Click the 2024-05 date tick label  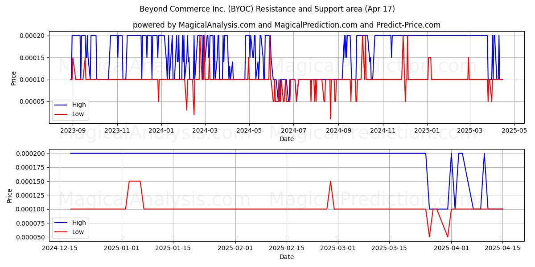(249, 130)
